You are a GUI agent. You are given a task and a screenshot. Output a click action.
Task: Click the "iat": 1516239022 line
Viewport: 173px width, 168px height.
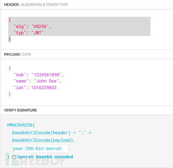(x=35, y=87)
